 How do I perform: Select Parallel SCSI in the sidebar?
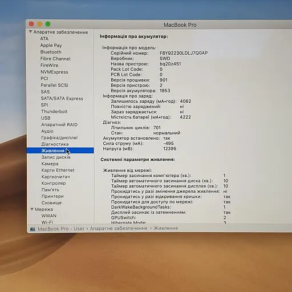pos(54,85)
